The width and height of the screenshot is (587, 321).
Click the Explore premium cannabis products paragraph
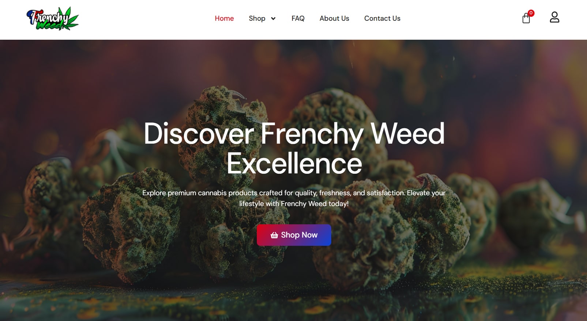click(294, 198)
